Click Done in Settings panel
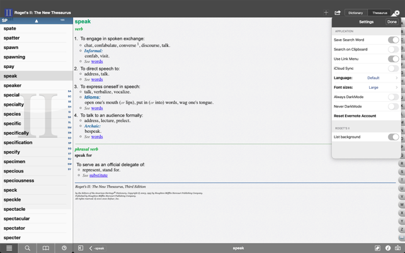Viewport: 405px width, 253px height. tap(392, 22)
